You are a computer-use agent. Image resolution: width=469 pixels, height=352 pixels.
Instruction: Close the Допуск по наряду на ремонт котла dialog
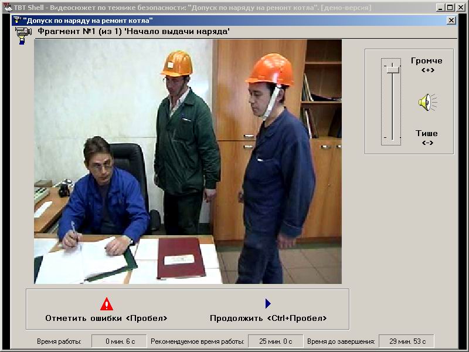tap(451, 21)
